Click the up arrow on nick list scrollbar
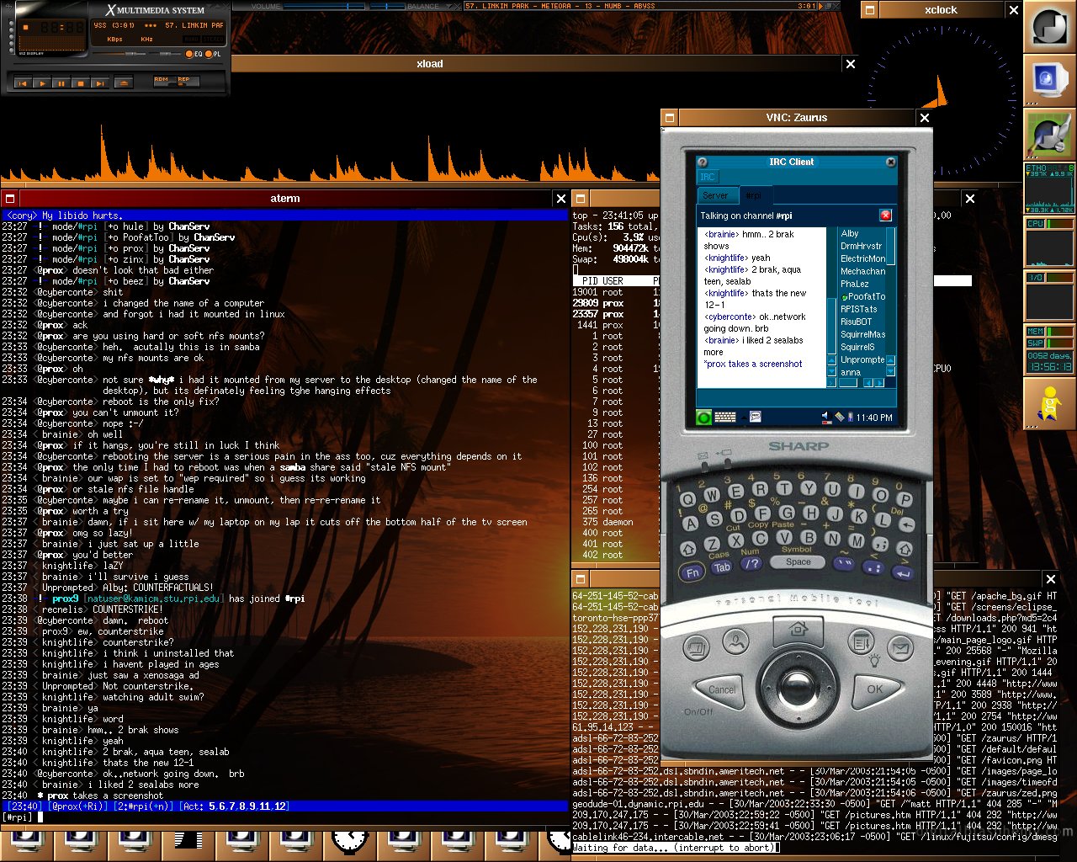Viewport: 1077px width, 862px height. [x=890, y=360]
